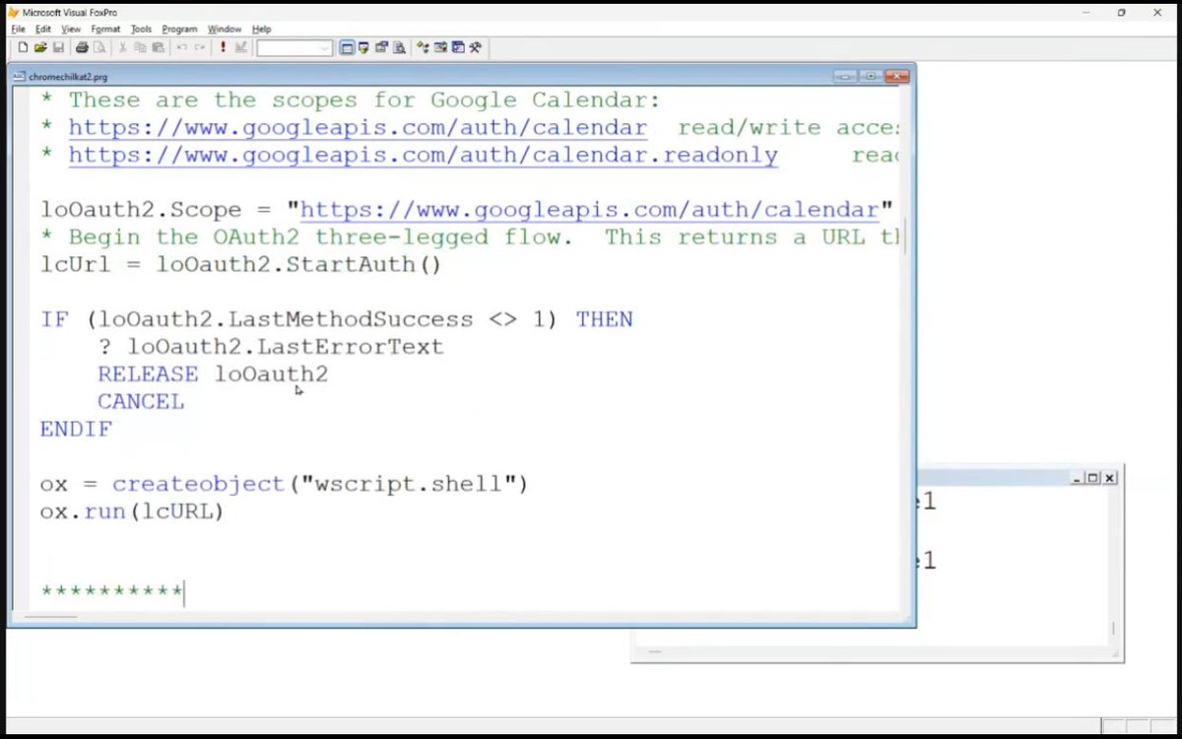Click the 'ox.run(lcURL)' line

[x=132, y=512]
